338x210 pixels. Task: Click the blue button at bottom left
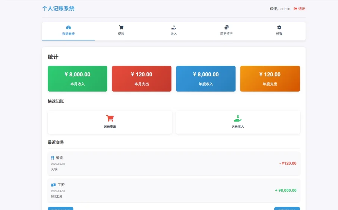coord(61,209)
